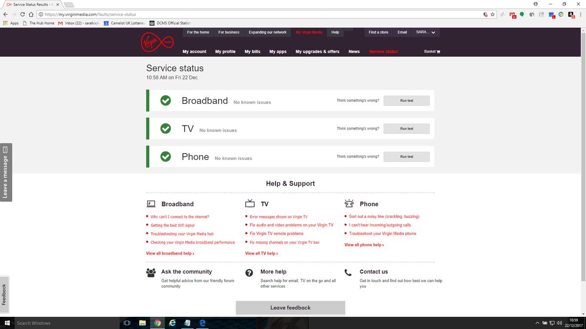Click the Contact us handset icon

(348, 272)
